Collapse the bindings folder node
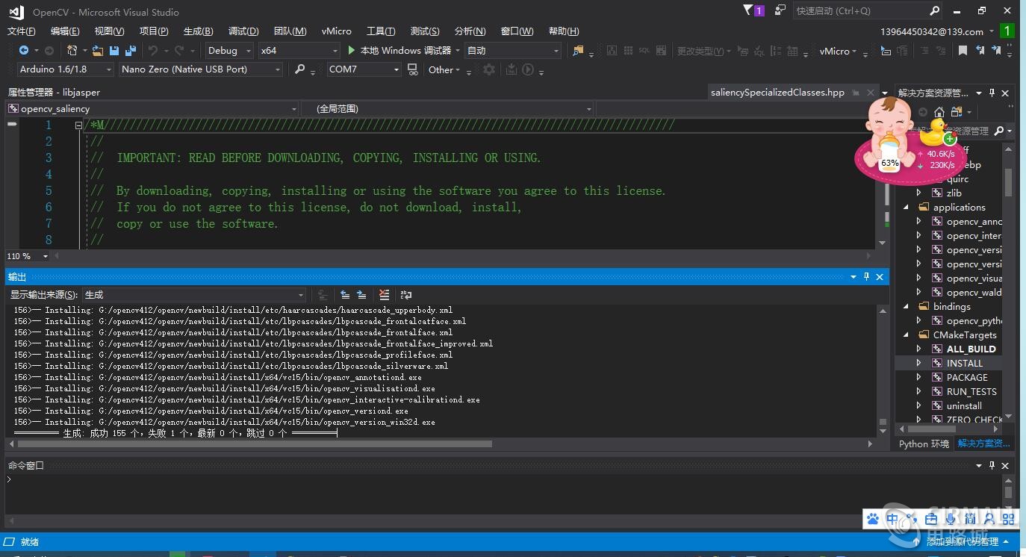This screenshot has width=1026, height=557. (x=907, y=307)
